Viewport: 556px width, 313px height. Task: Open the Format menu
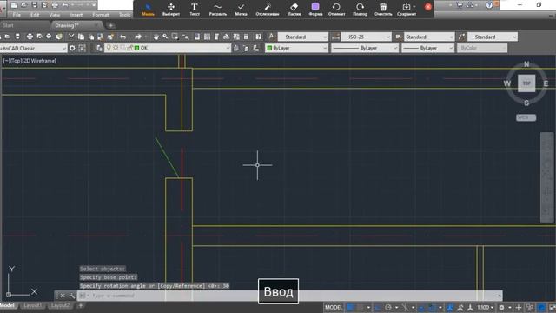pos(101,15)
